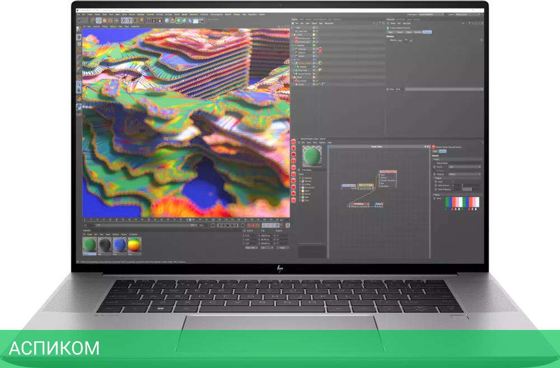Toggle the enable checkmark on Fracture row
Screen dimensions: 560x368
317,67
